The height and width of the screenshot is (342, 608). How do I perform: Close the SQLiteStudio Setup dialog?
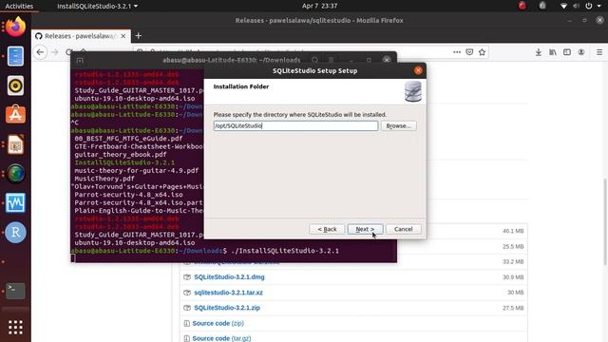tap(418, 70)
